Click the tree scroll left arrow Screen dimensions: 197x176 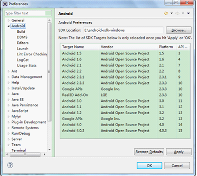pos(7,154)
